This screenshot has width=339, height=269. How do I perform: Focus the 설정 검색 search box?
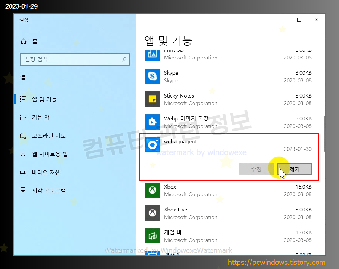point(75,59)
